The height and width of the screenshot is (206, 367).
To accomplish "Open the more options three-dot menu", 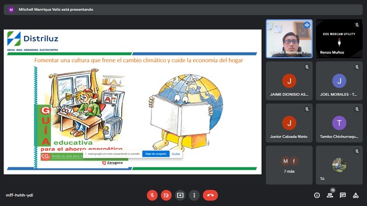I will [194, 195].
